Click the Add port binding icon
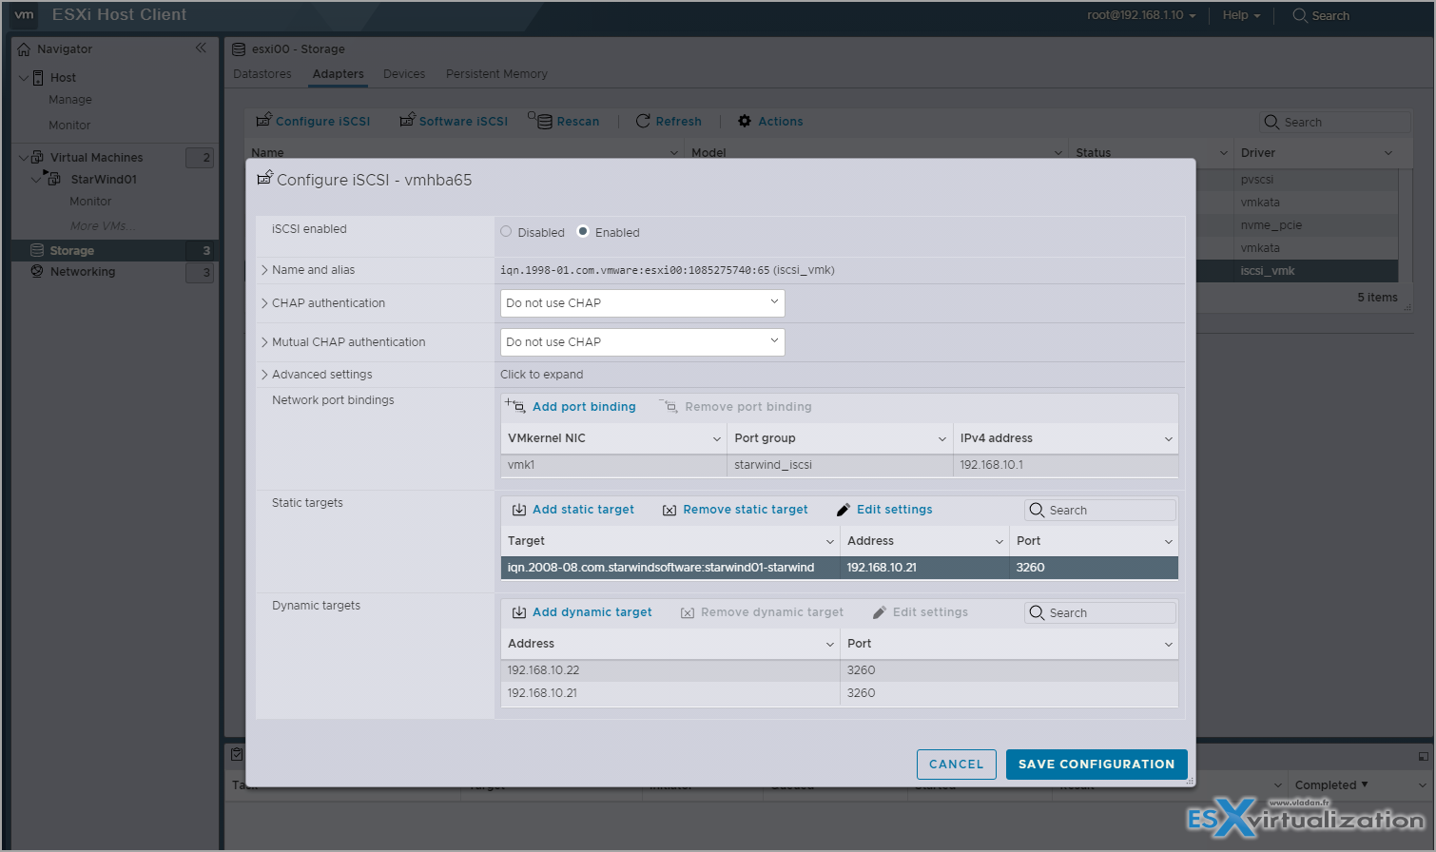This screenshot has height=852, width=1436. [x=514, y=405]
